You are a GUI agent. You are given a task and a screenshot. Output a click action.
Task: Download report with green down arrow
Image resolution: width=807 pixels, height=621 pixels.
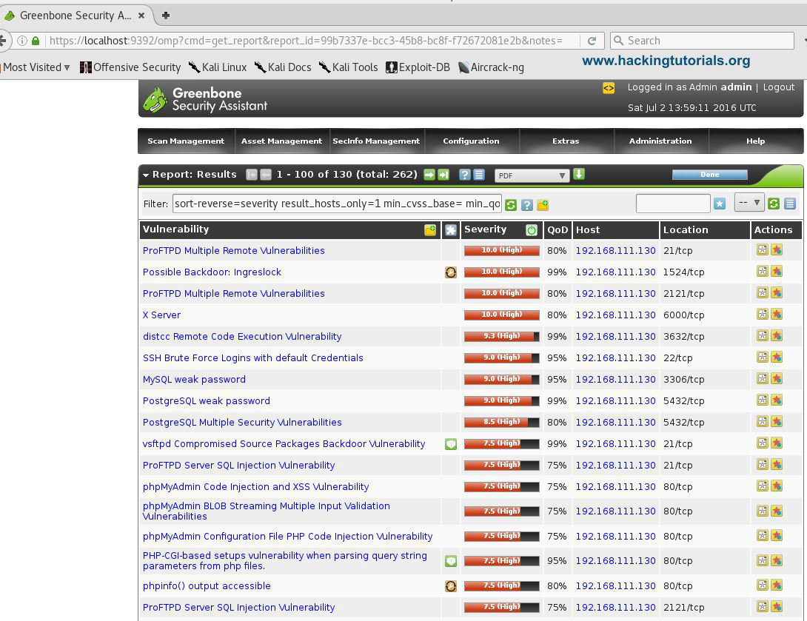click(x=579, y=175)
